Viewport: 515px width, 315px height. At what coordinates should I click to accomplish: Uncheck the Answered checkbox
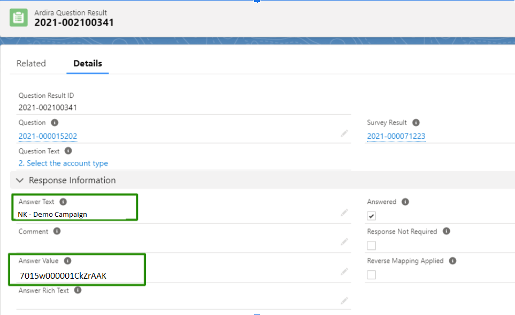pos(371,215)
